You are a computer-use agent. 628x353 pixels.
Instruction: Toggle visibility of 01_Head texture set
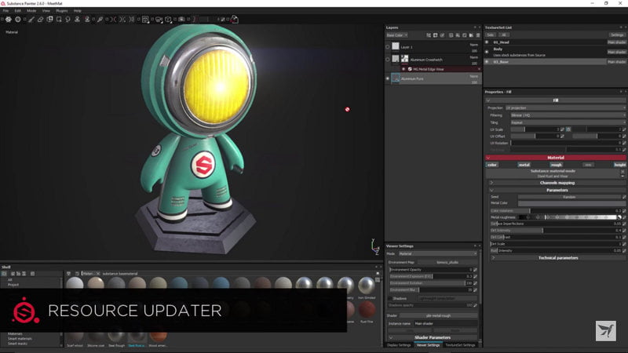pyautogui.click(x=487, y=42)
